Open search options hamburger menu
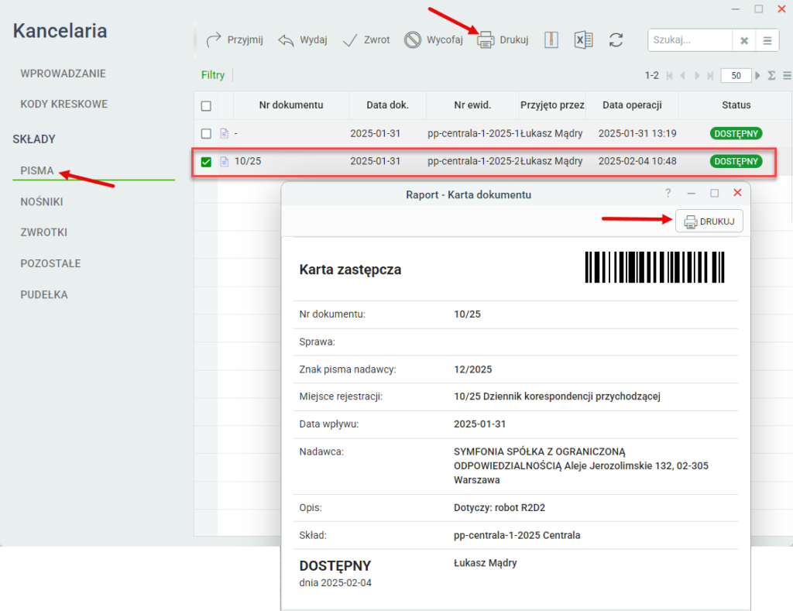Viewport: 793px width, 611px height. click(767, 40)
